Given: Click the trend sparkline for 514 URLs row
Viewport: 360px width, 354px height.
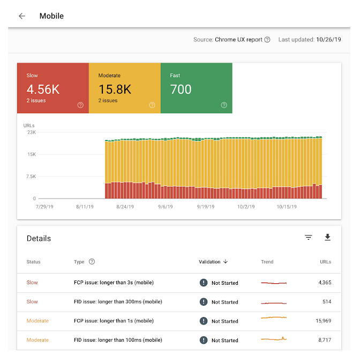Looking at the screenshot, I should point(274,303).
